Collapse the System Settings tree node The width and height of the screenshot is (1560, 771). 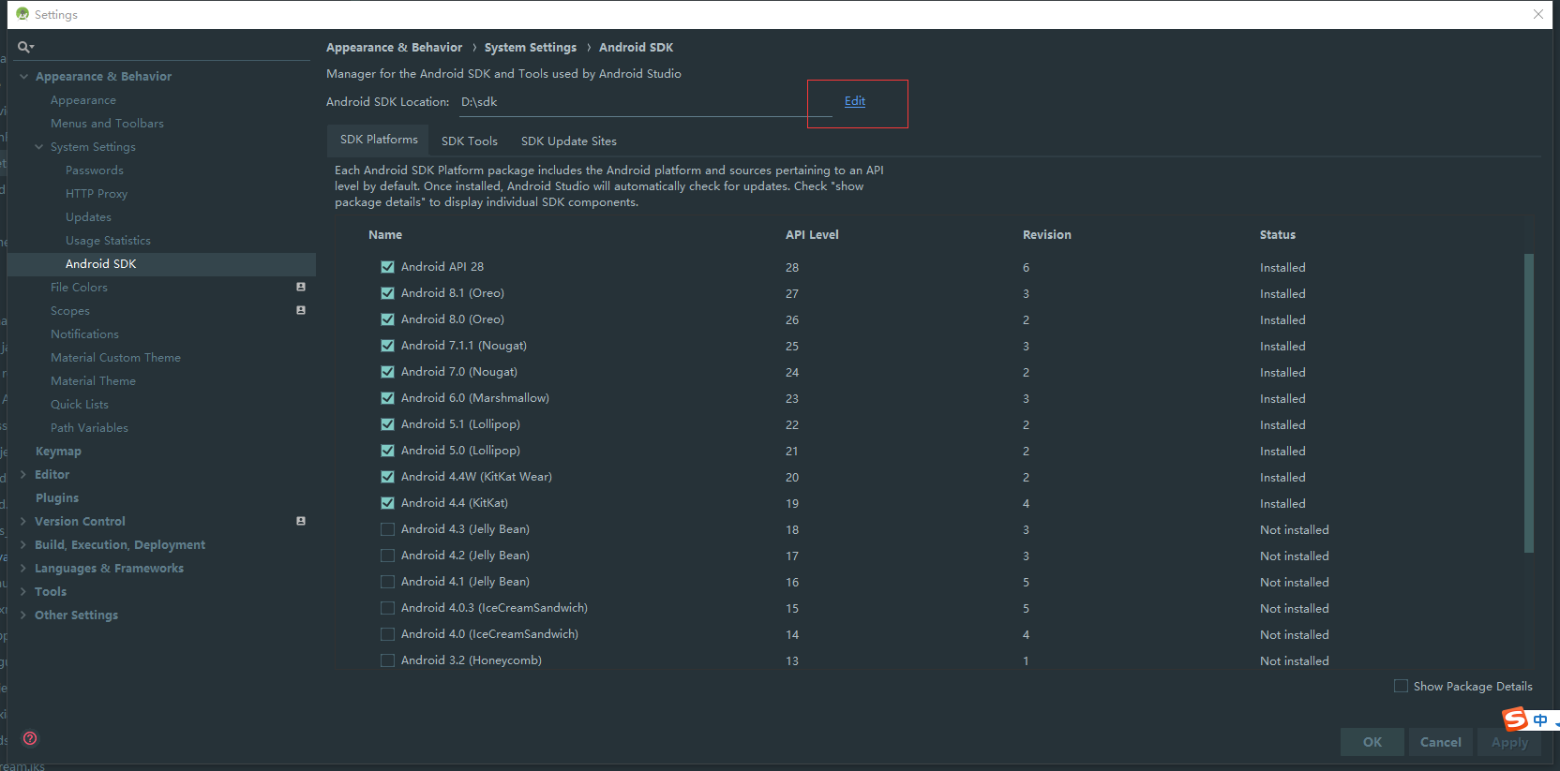click(38, 147)
